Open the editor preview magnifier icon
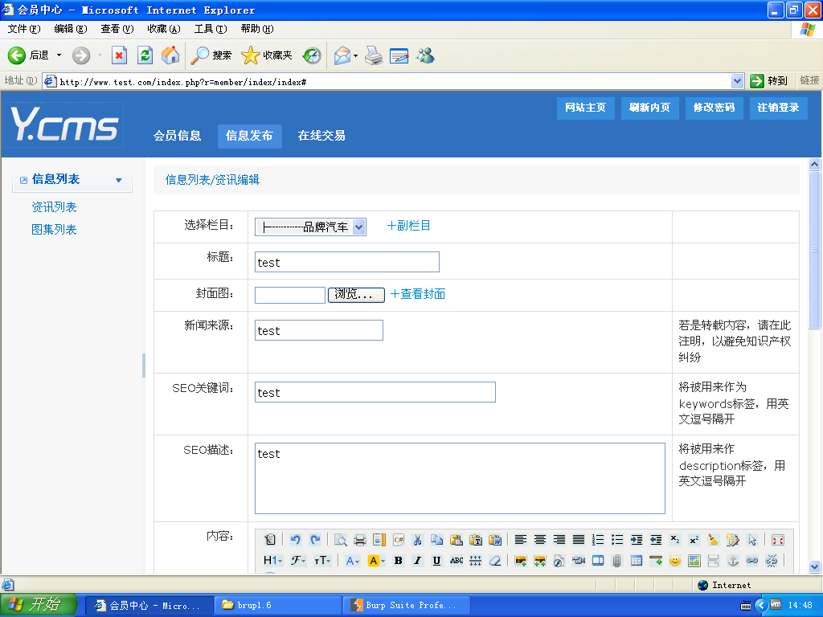 (x=341, y=539)
